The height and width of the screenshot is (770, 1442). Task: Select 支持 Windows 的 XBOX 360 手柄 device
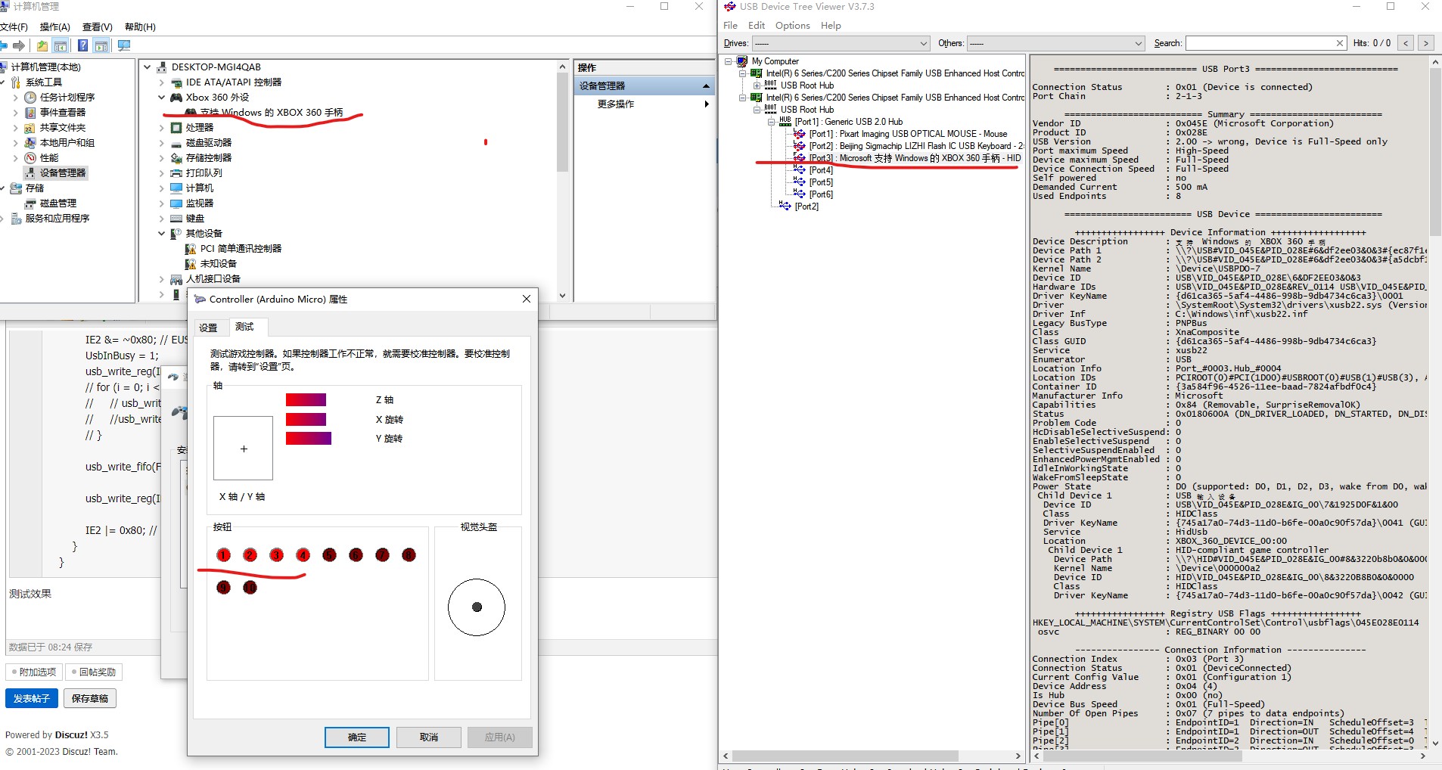pyautogui.click(x=272, y=113)
